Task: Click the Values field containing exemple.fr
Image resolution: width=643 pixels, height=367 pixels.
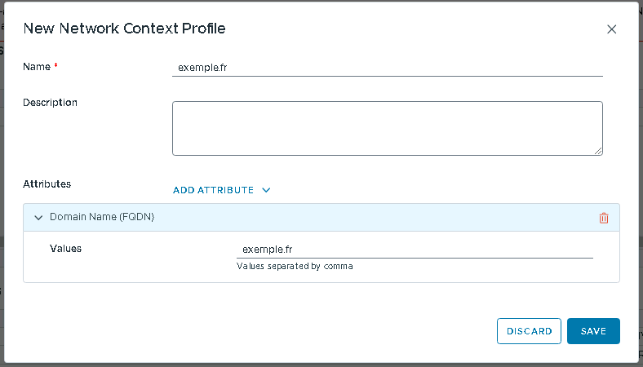Action: [414, 250]
